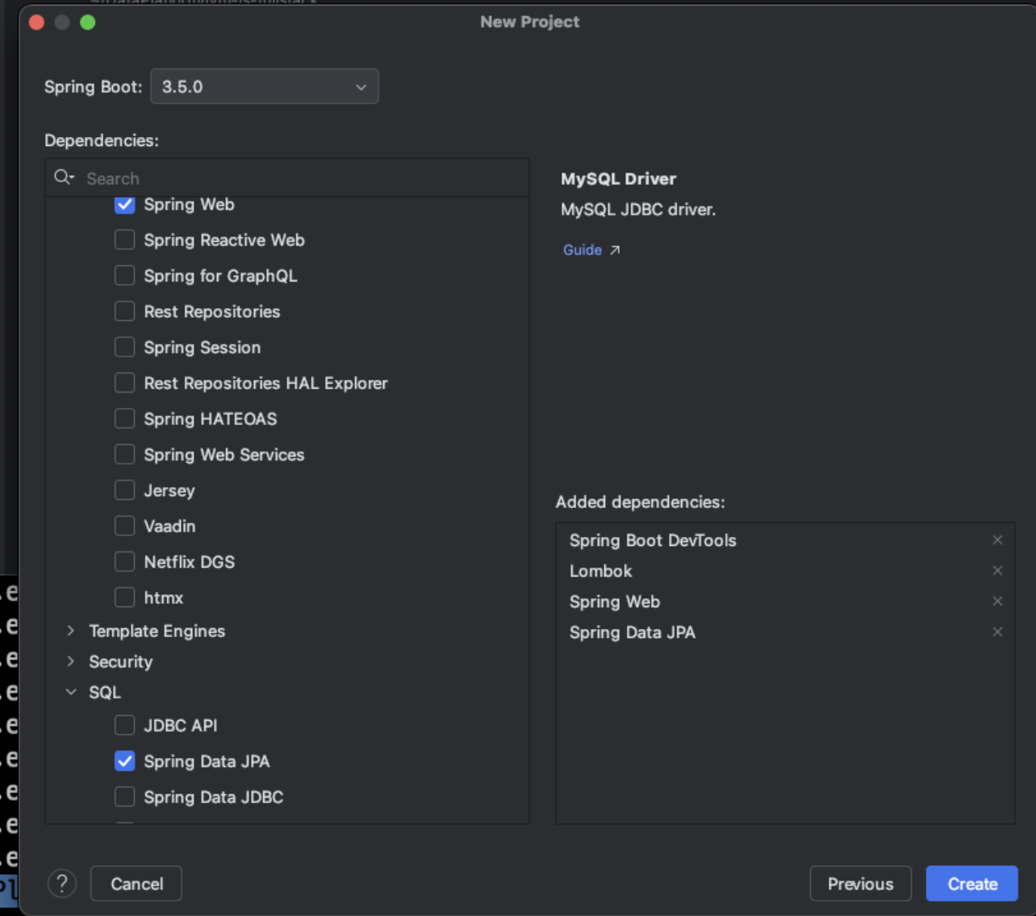Select Spring Boot DevTools in added list
1036x916 pixels.
pyautogui.click(x=653, y=540)
